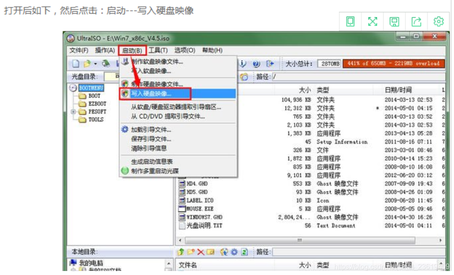Click the Exit door icon in toolbar
The image size is (454, 275).
point(270,63)
